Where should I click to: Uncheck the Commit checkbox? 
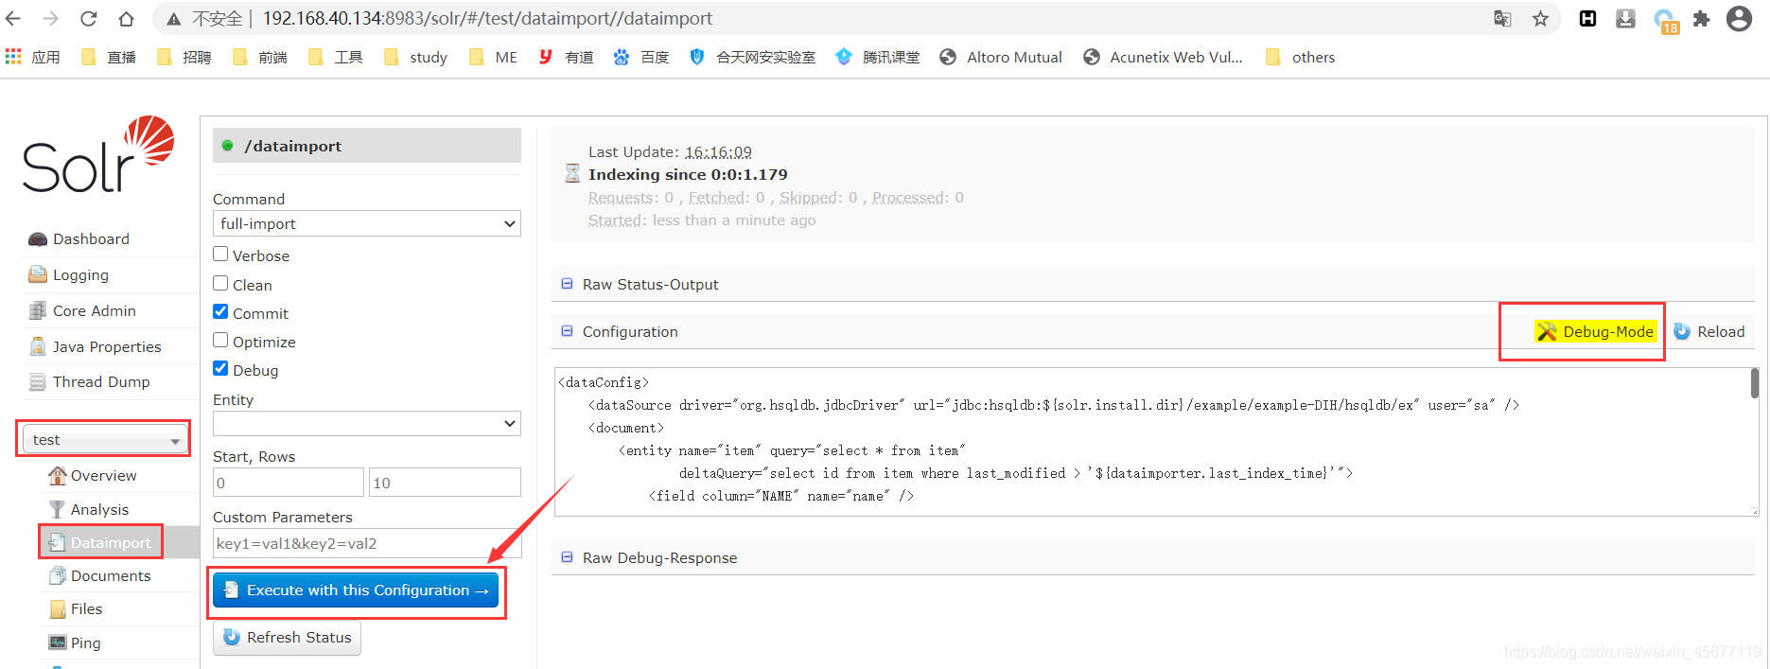(220, 311)
